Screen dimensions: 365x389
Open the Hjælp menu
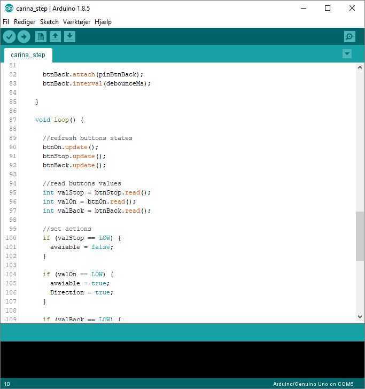pos(103,22)
